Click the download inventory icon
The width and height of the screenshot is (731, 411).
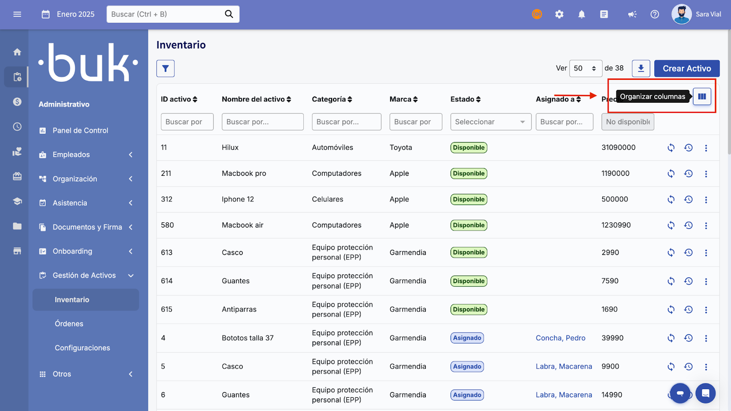(641, 68)
